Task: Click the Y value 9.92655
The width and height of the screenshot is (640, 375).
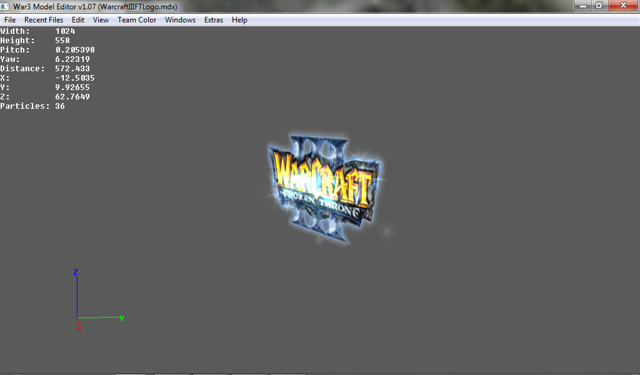Action: tap(72, 87)
